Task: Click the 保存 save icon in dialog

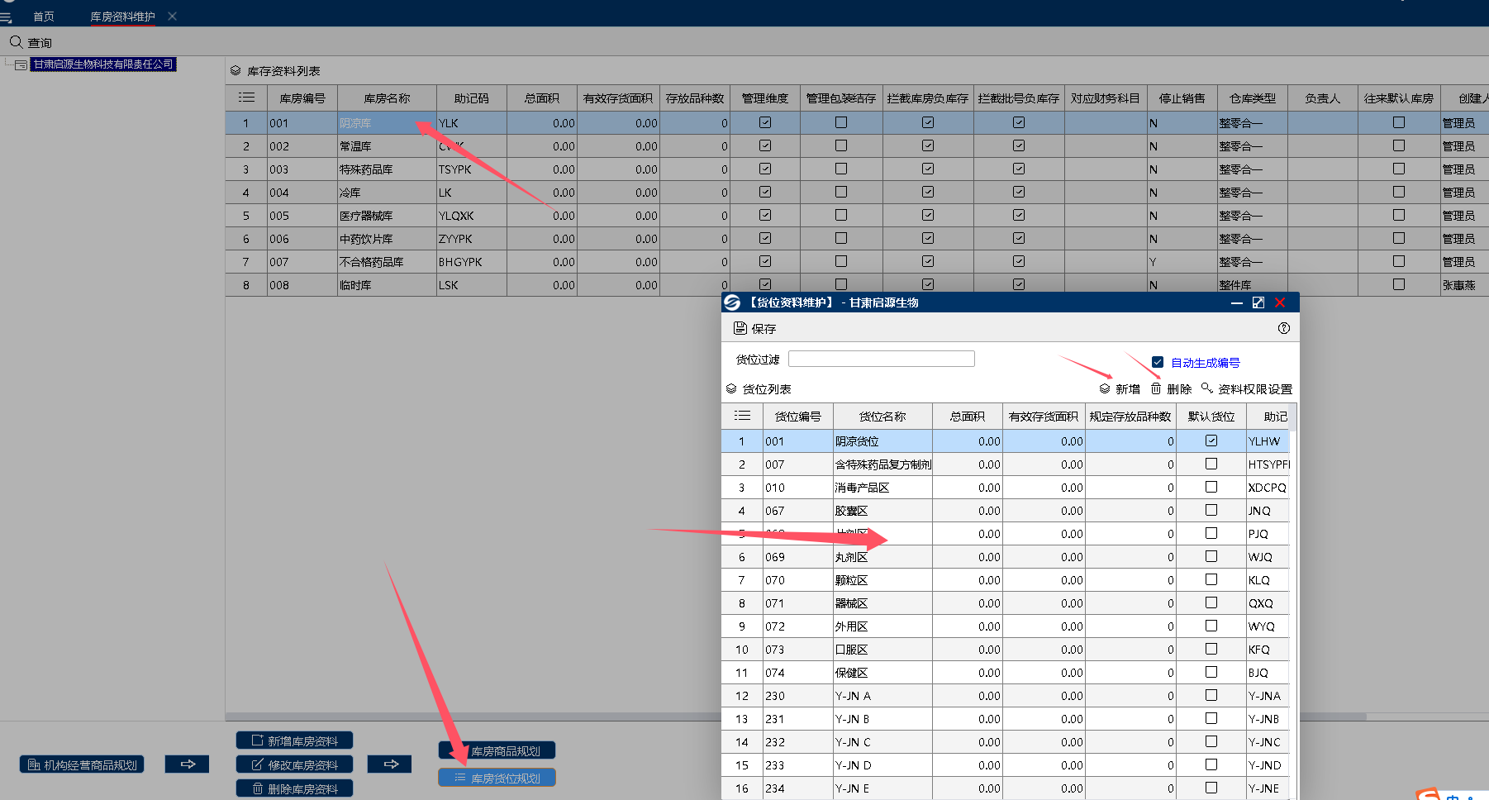Action: click(740, 328)
